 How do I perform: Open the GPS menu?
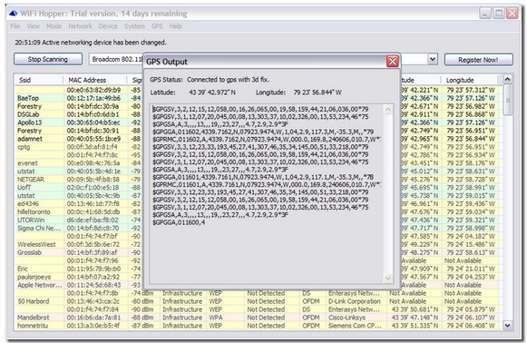click(157, 26)
